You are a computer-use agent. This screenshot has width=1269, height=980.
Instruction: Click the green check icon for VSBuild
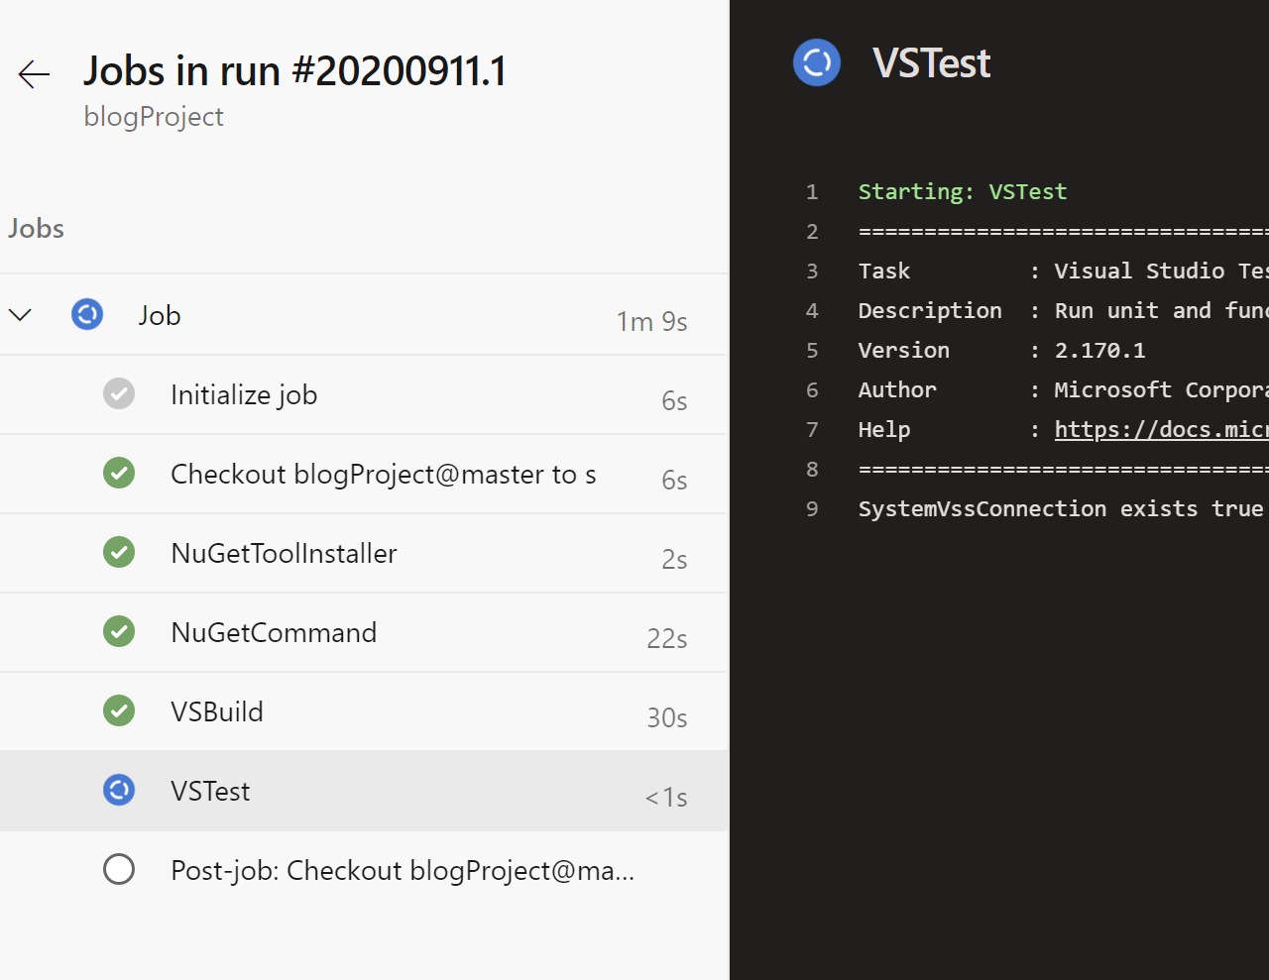[x=119, y=711]
